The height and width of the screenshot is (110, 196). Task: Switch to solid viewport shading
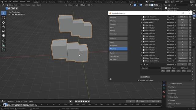(152, 5)
